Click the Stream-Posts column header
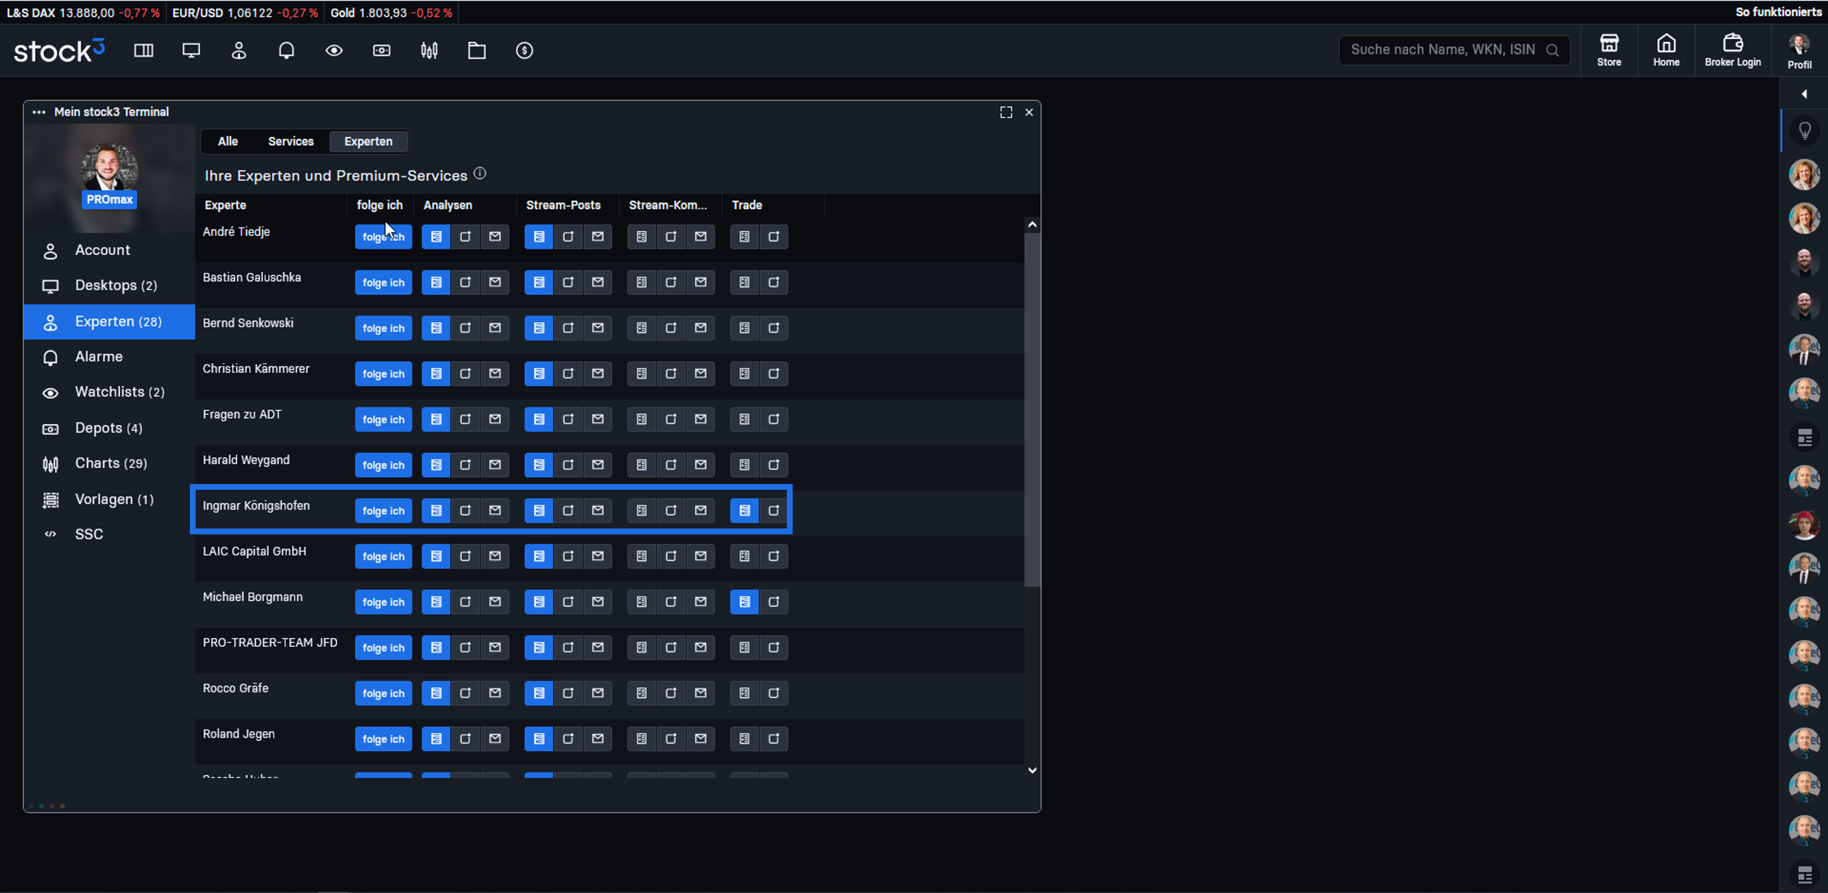This screenshot has width=1828, height=893. [x=563, y=205]
